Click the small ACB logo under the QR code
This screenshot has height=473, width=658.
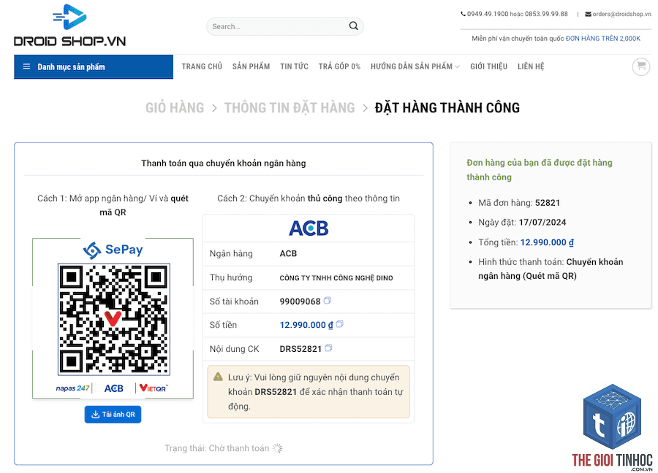pyautogui.click(x=114, y=388)
